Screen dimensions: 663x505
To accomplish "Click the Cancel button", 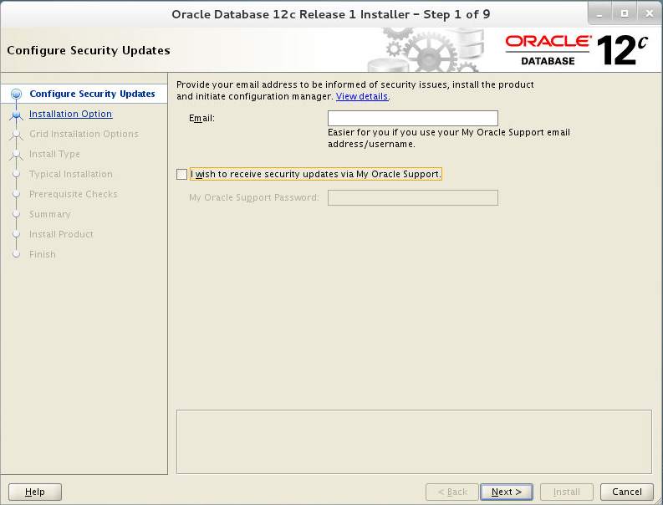I will (627, 492).
